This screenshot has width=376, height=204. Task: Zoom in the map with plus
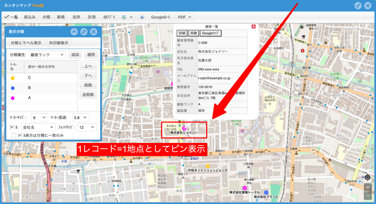tap(368, 187)
